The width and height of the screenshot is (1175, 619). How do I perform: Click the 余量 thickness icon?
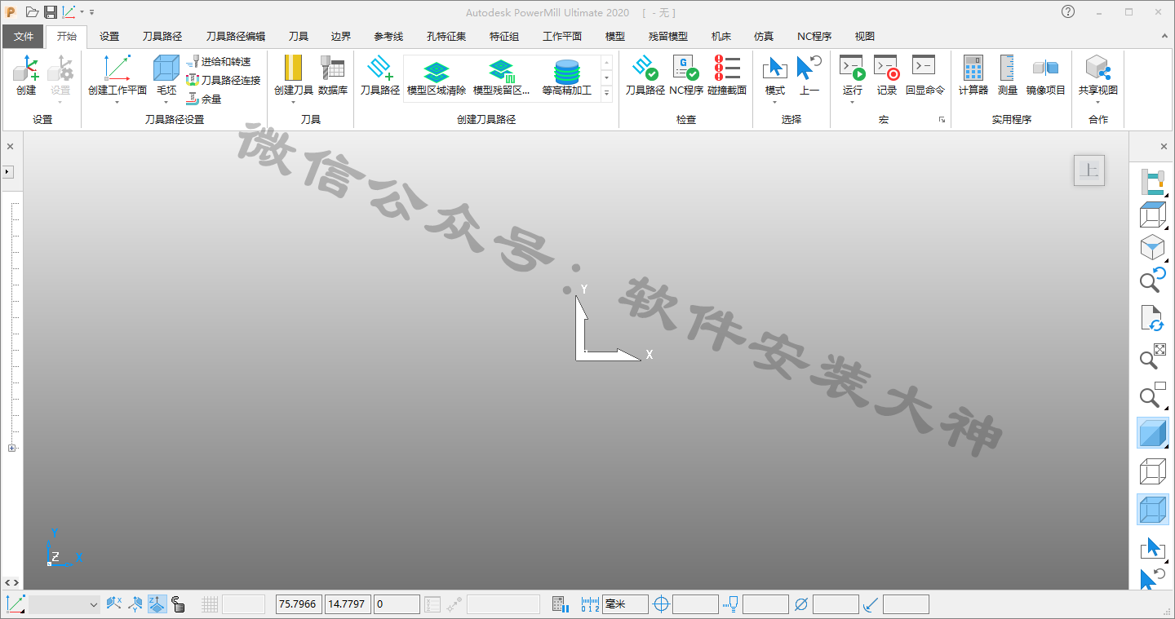204,99
